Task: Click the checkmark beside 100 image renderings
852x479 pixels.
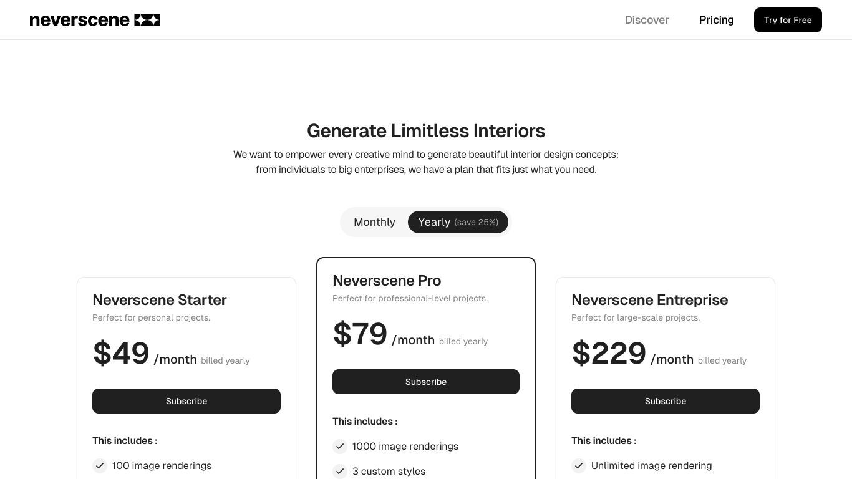Action: (x=100, y=466)
